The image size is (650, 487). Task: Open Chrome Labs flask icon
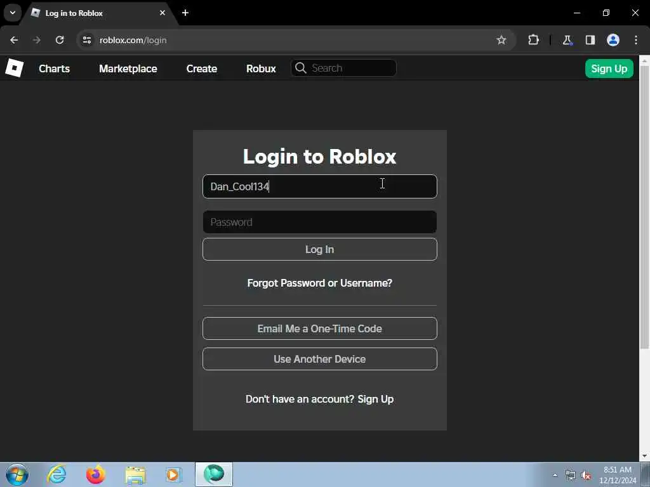567,40
